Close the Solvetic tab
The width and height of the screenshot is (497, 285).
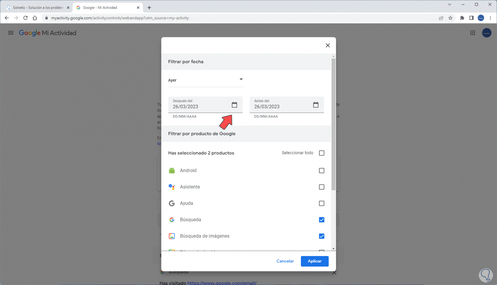click(x=68, y=8)
